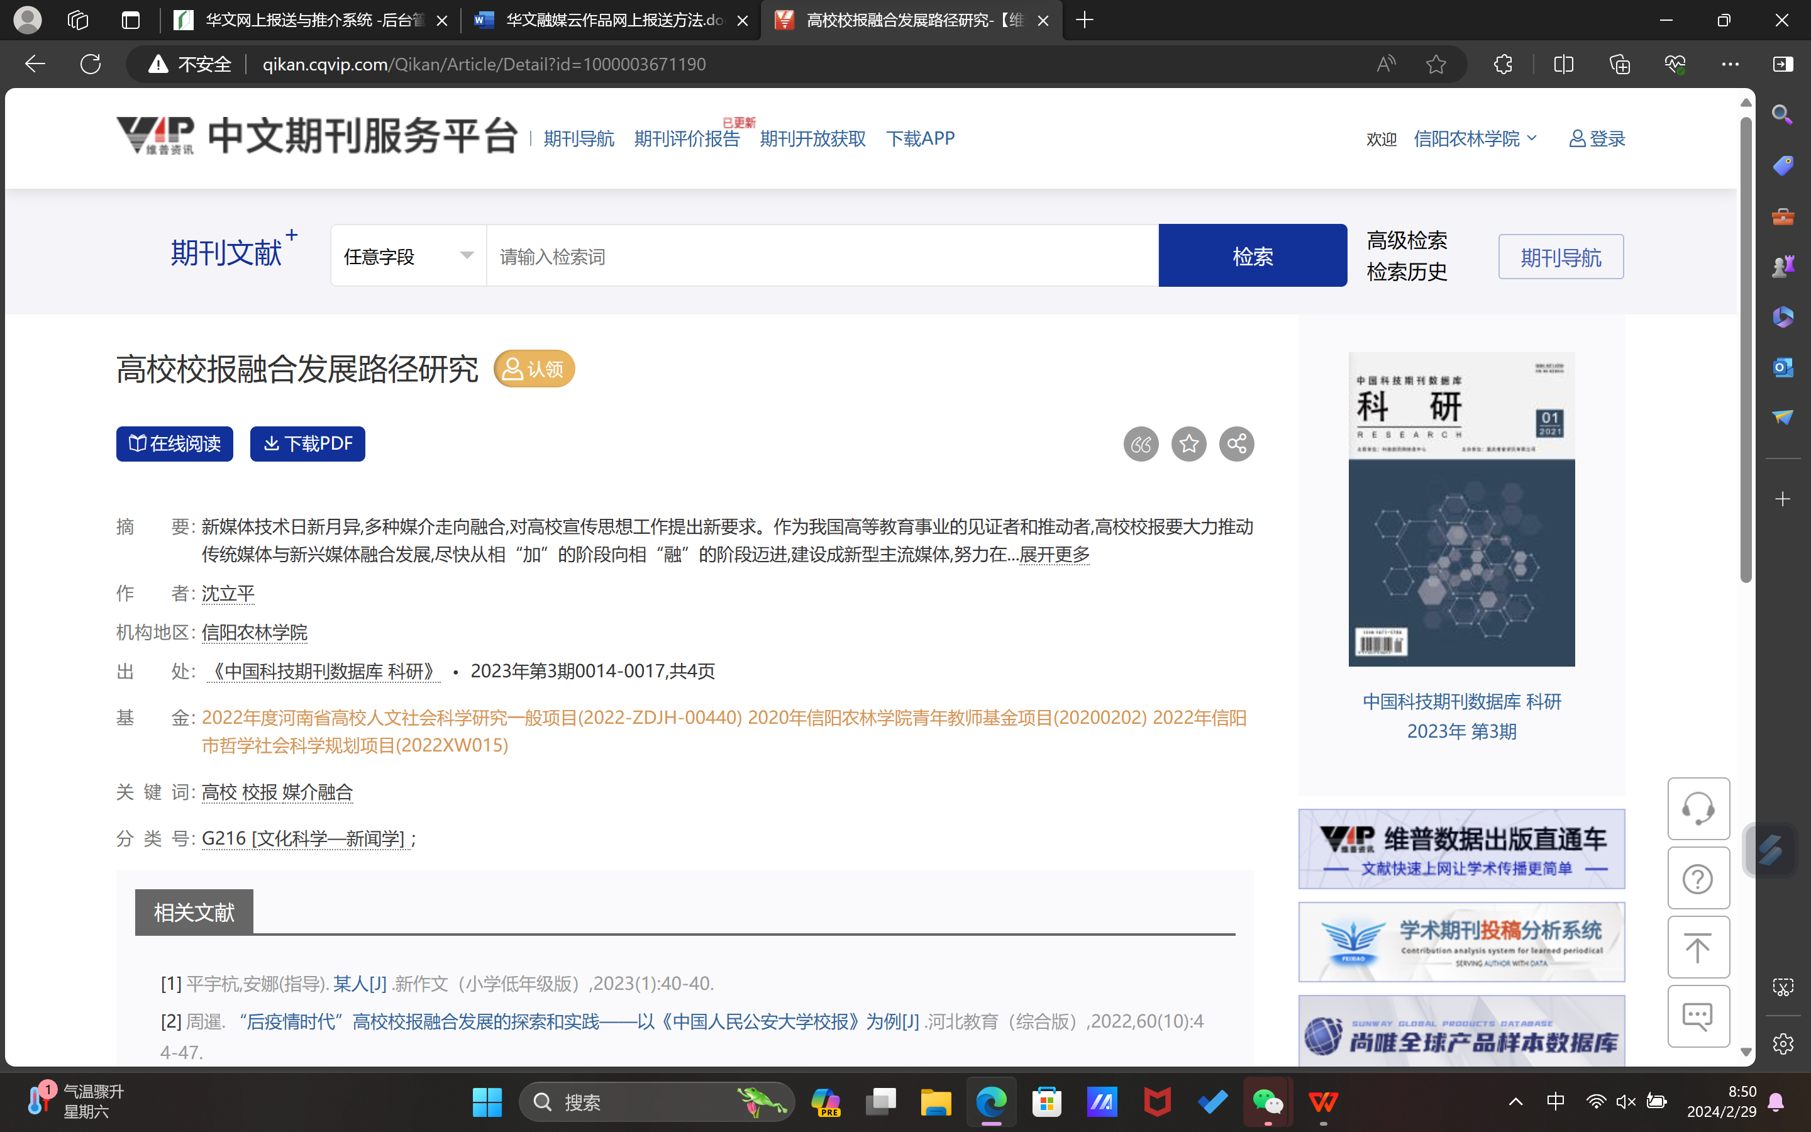This screenshot has width=1811, height=1132.
Task: Click the taskbar search box
Action: pos(657,1102)
